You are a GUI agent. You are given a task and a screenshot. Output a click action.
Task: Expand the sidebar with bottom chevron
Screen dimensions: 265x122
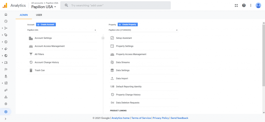tap(6, 119)
